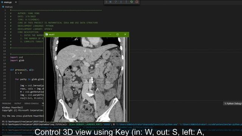Click 'import cv2' on line 16
Image resolution: width=242 pixels, height=136 pixels.
pos(16,57)
